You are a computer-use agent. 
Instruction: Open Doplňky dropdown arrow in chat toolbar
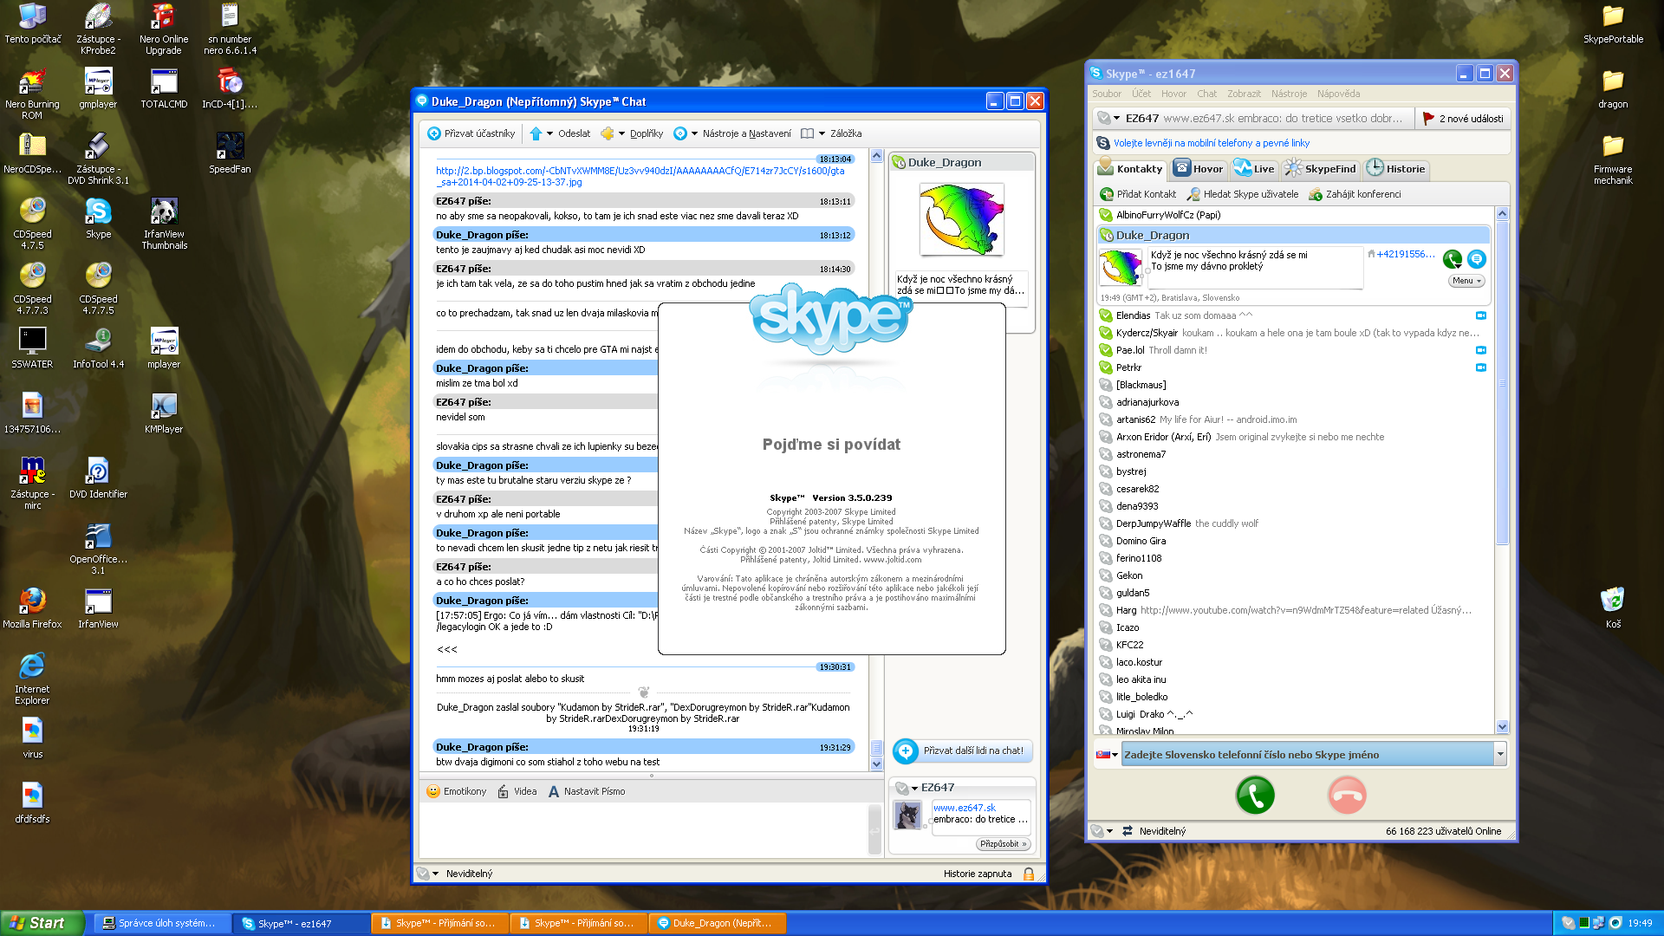pyautogui.click(x=621, y=133)
